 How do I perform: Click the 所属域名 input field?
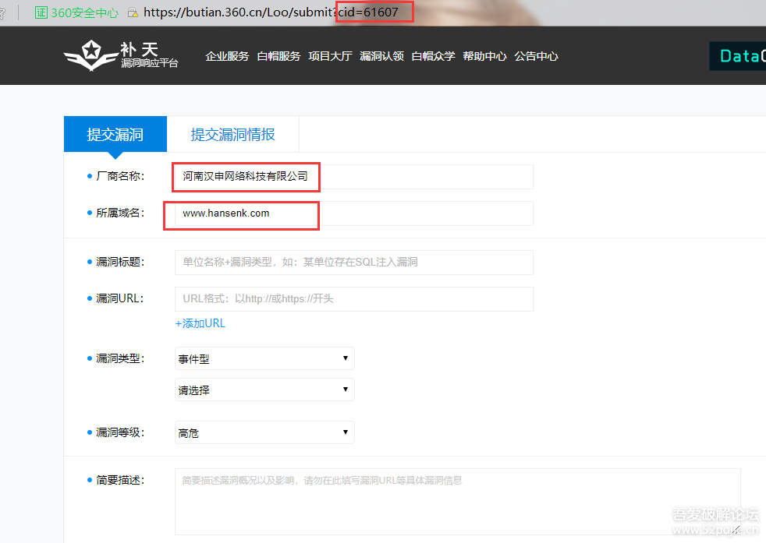pyautogui.click(x=353, y=213)
